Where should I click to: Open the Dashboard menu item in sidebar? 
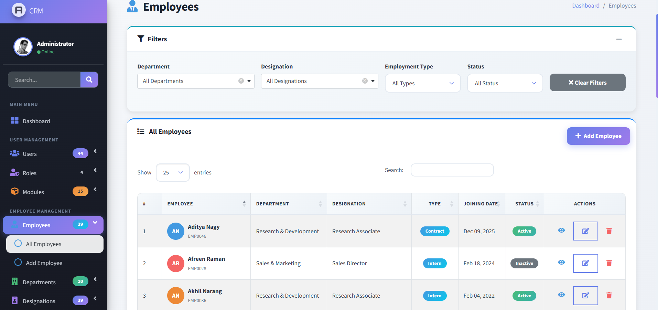(x=36, y=121)
